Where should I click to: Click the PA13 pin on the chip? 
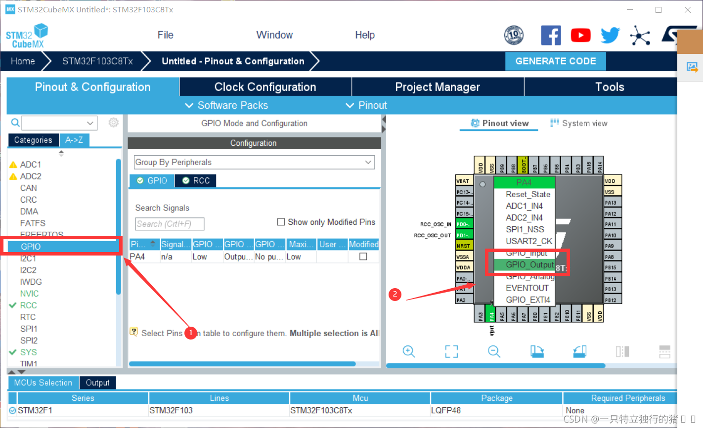(612, 203)
